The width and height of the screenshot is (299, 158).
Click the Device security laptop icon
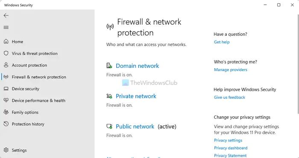coord(6,89)
